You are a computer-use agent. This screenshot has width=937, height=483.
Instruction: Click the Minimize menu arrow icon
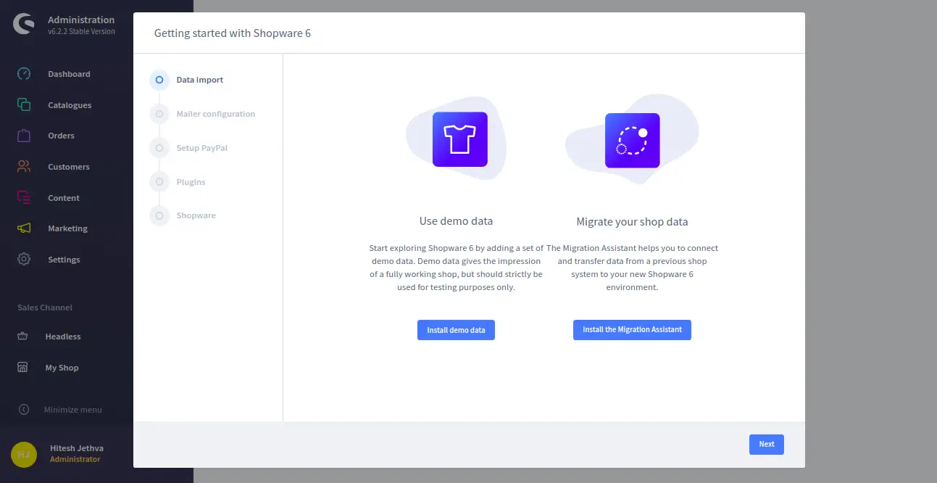(23, 410)
